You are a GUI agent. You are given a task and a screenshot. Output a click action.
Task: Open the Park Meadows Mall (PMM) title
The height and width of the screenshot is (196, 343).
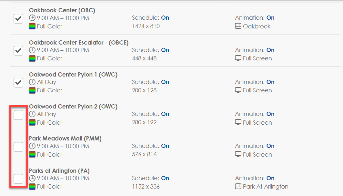pyautogui.click(x=65, y=139)
